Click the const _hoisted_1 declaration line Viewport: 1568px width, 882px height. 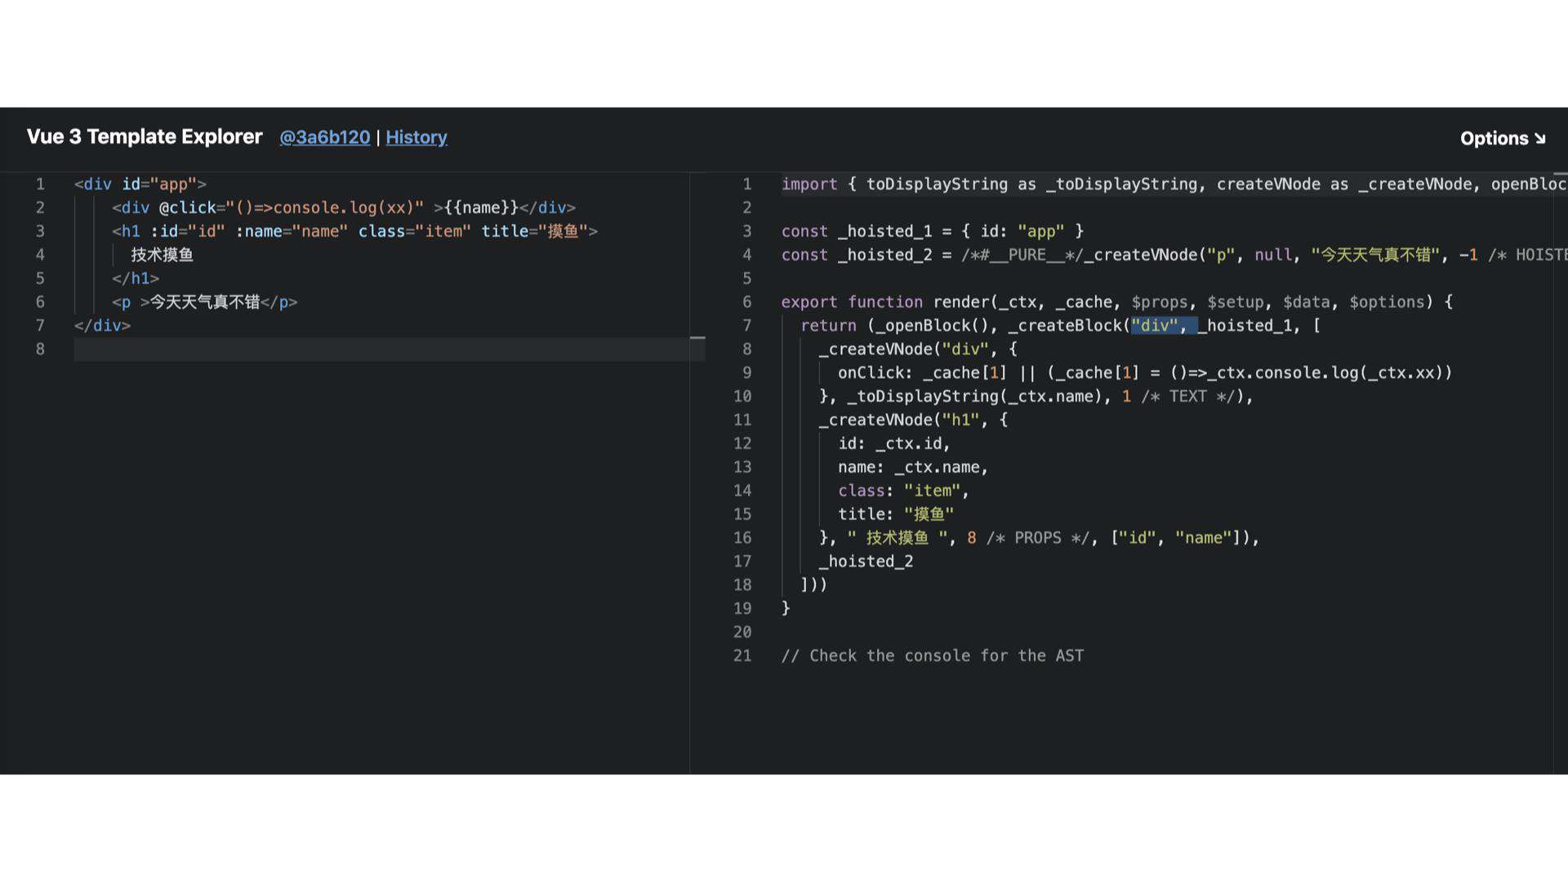933,231
